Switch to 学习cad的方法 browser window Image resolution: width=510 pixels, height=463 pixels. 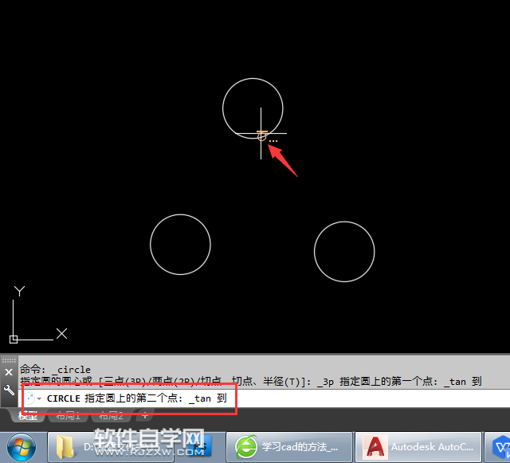289,447
